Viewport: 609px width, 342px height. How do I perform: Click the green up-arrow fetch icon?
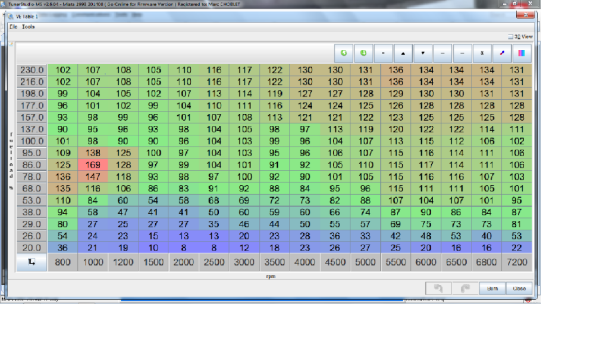pos(344,53)
